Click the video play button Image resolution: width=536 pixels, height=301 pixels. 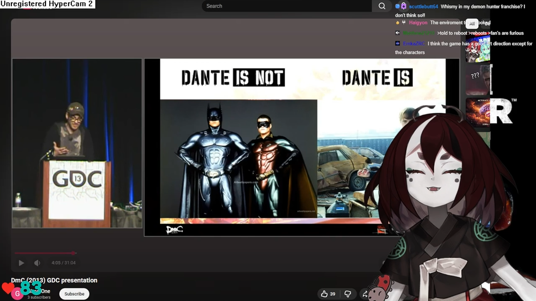tap(21, 263)
